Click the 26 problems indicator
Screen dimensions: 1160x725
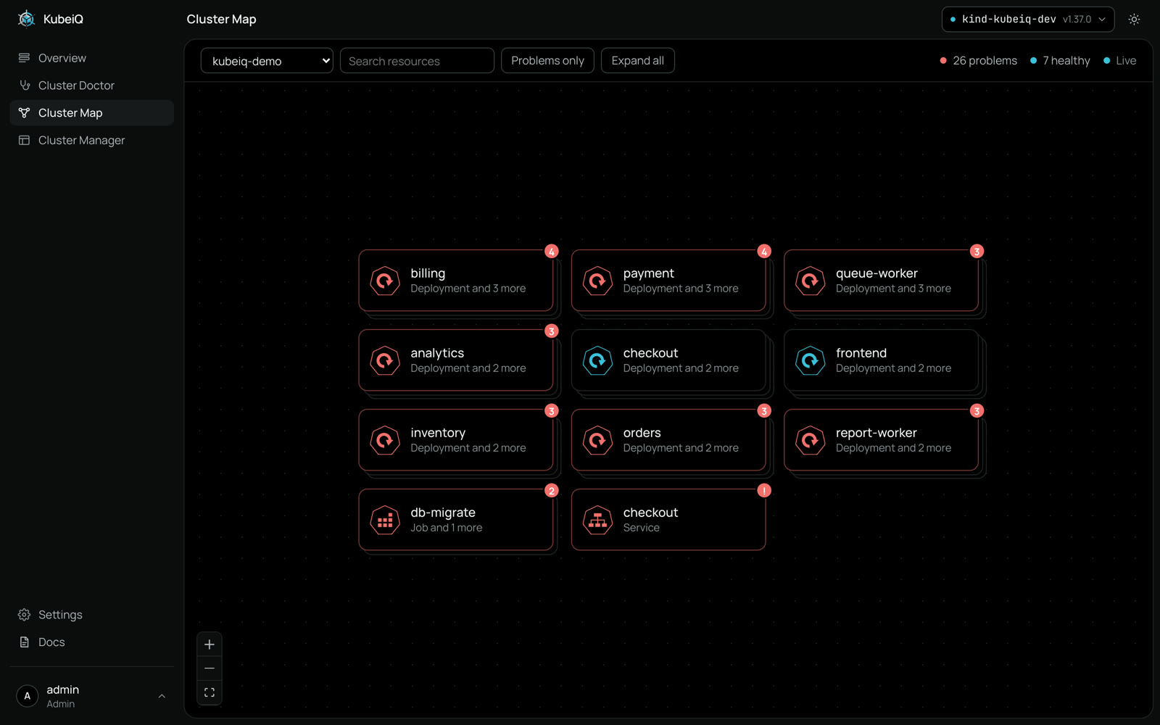[x=978, y=61]
